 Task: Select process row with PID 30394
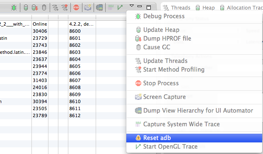(x=63, y=101)
